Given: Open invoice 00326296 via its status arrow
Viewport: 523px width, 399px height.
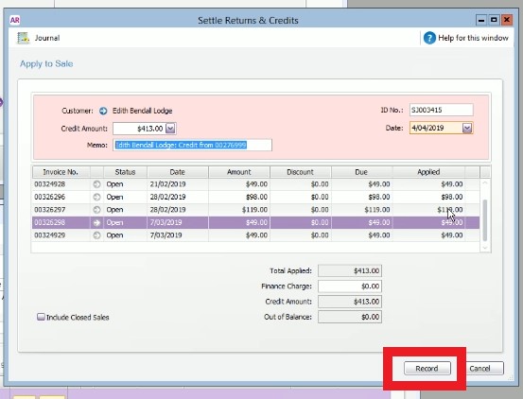Looking at the screenshot, I should pos(96,197).
